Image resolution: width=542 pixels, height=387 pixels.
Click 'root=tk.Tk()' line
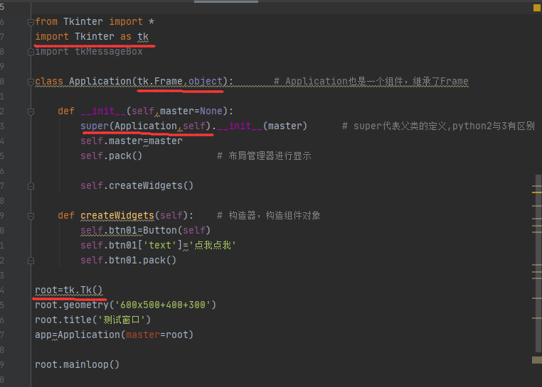coord(69,290)
